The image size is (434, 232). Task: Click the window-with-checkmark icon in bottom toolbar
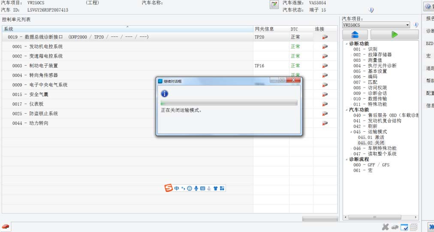(404, 227)
